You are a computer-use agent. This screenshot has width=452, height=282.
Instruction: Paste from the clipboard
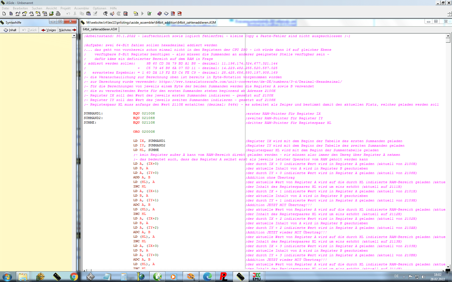pyautogui.click(x=89, y=13)
